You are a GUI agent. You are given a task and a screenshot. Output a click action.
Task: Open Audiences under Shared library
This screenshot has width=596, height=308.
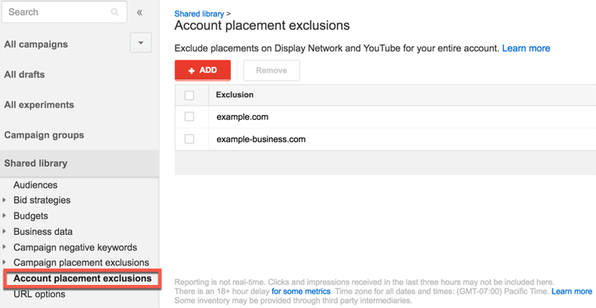[35, 185]
